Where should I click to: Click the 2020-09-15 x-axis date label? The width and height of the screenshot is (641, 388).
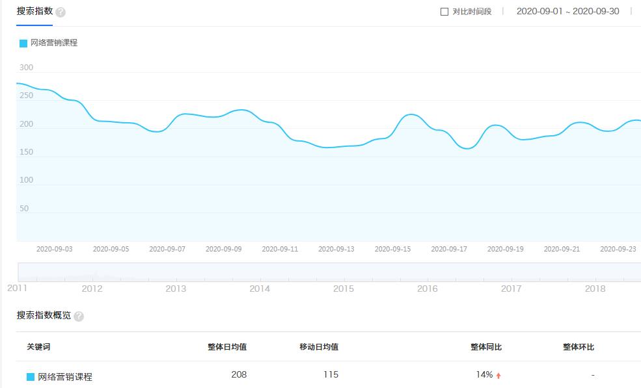point(393,249)
